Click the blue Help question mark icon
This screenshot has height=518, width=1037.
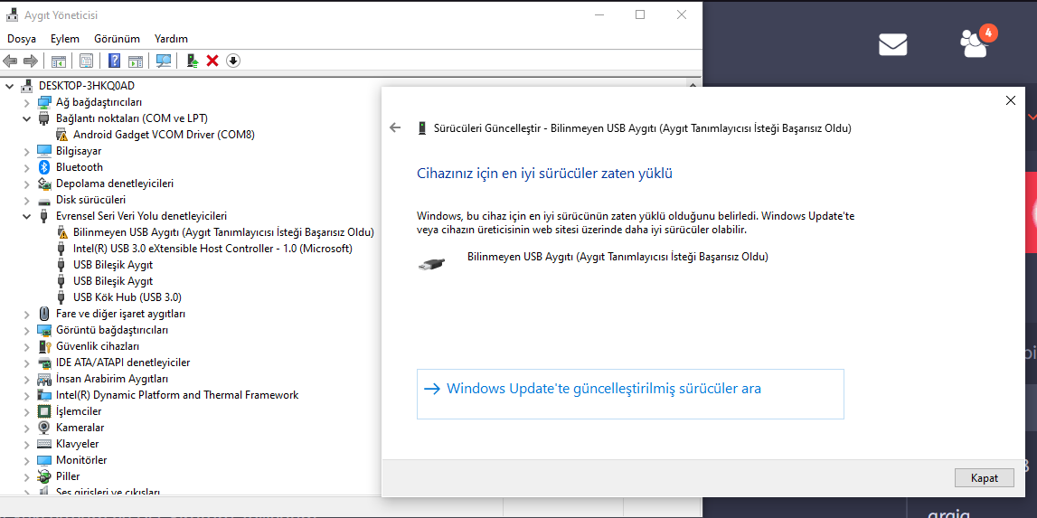pyautogui.click(x=115, y=61)
